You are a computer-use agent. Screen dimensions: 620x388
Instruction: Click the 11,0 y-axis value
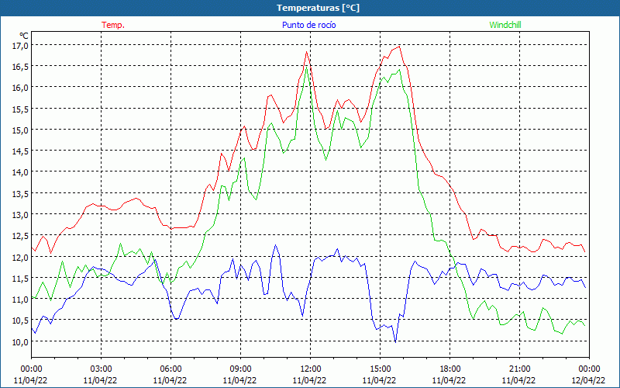pyautogui.click(x=20, y=300)
